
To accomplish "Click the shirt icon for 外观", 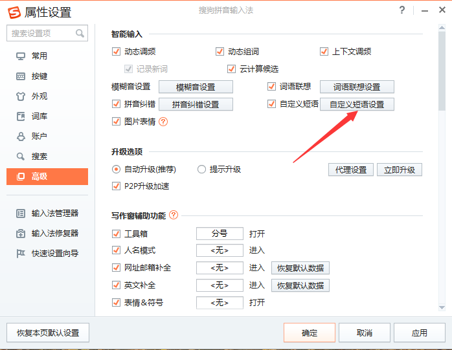I will (x=21, y=96).
